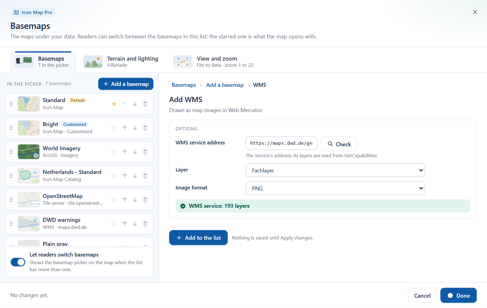Check the WMS service address
The image size is (487, 308).
click(x=339, y=144)
